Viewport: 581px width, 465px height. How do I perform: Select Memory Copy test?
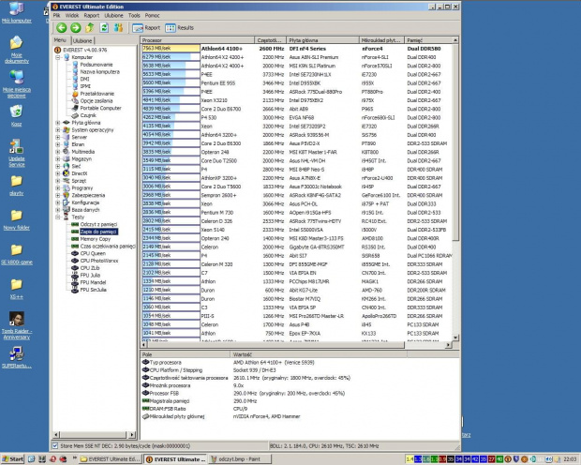pos(96,239)
